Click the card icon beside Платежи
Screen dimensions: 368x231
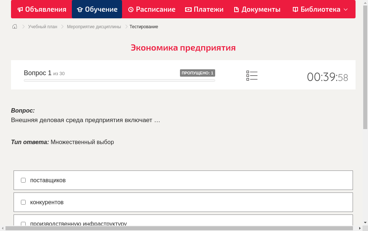coord(188,9)
